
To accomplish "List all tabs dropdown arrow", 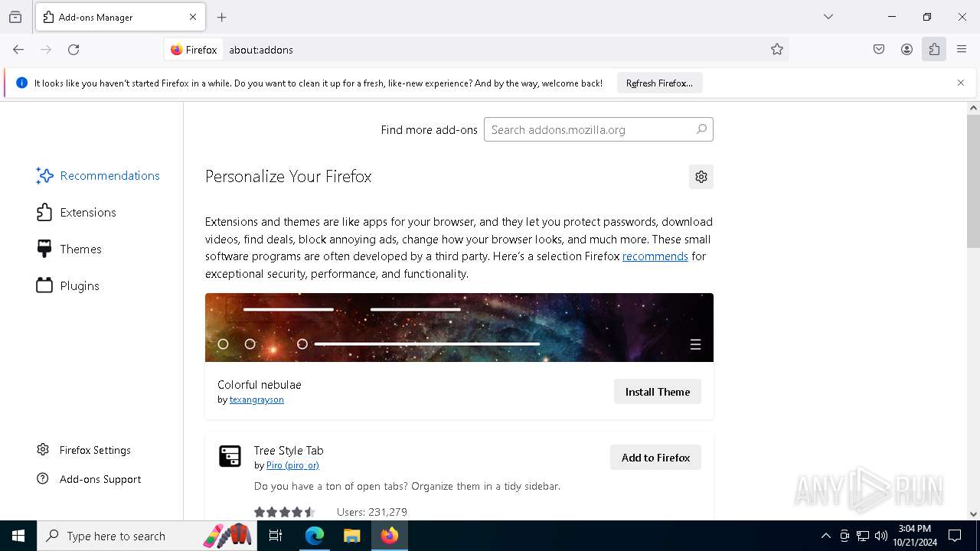I will click(828, 17).
